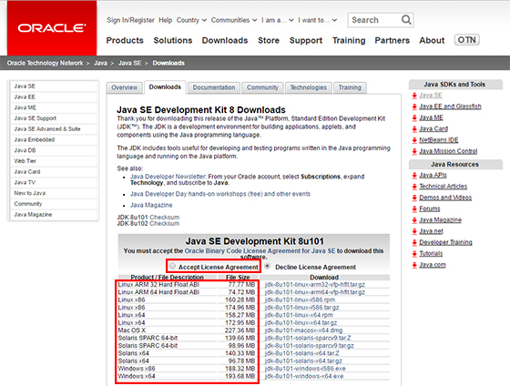The width and height of the screenshot is (510, 386).
Task: Open the Java Developer Newsletter link
Action: click(x=168, y=177)
